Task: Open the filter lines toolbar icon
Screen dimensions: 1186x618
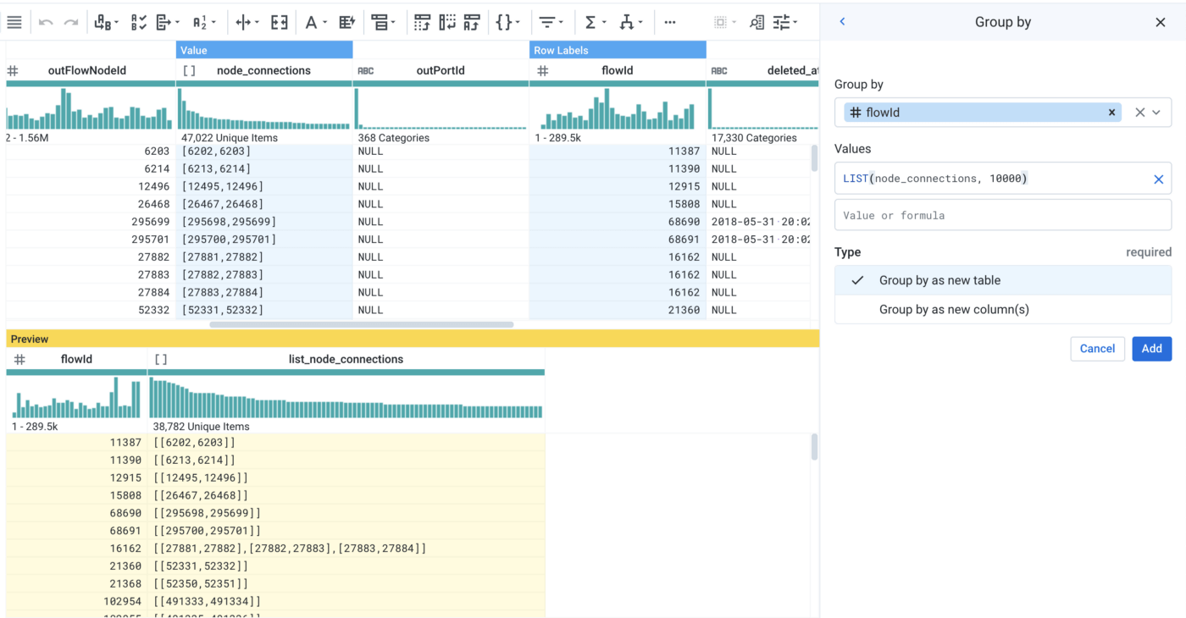Action: [552, 23]
